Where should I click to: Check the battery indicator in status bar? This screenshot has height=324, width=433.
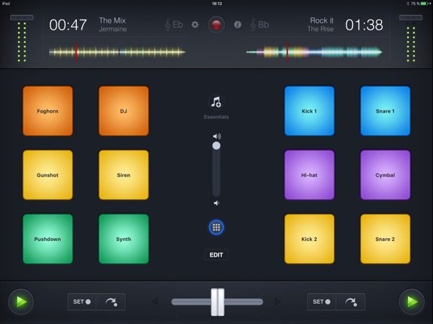point(425,4)
